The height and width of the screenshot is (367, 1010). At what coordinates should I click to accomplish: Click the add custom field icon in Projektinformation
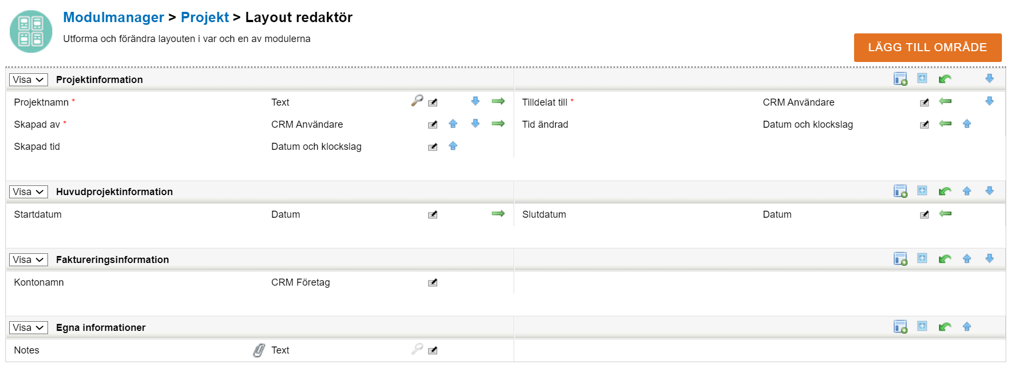900,79
